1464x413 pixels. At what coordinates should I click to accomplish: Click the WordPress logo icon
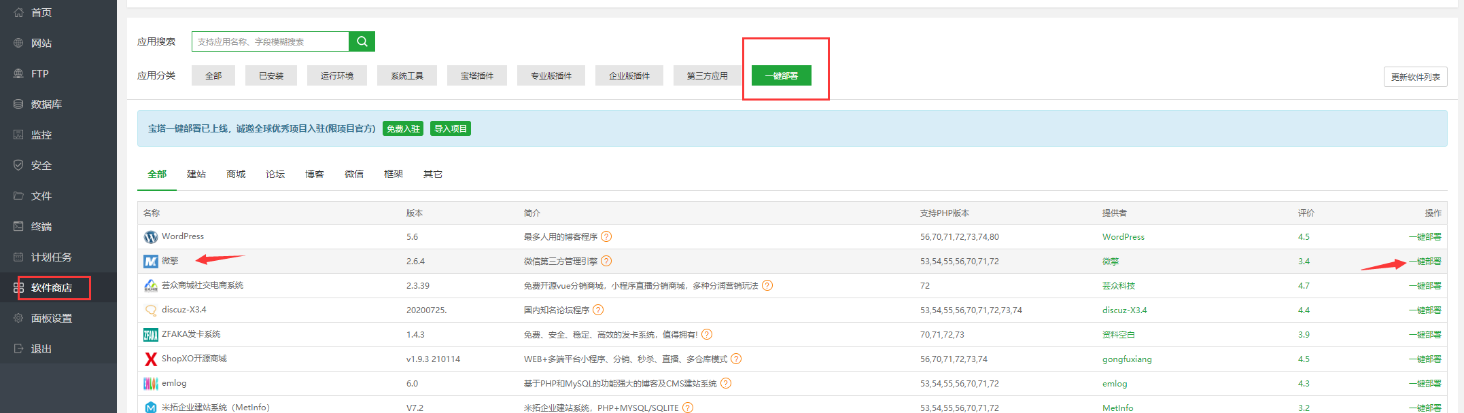(x=151, y=237)
